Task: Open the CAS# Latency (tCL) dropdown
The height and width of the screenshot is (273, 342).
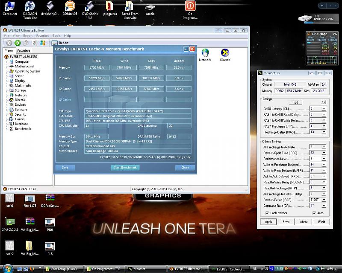Action: coord(324,108)
